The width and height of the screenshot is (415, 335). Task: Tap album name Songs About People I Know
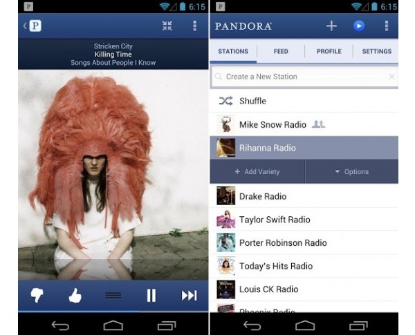(x=113, y=63)
